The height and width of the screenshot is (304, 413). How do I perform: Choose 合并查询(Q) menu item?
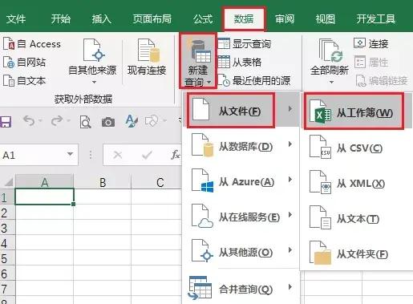(x=241, y=288)
